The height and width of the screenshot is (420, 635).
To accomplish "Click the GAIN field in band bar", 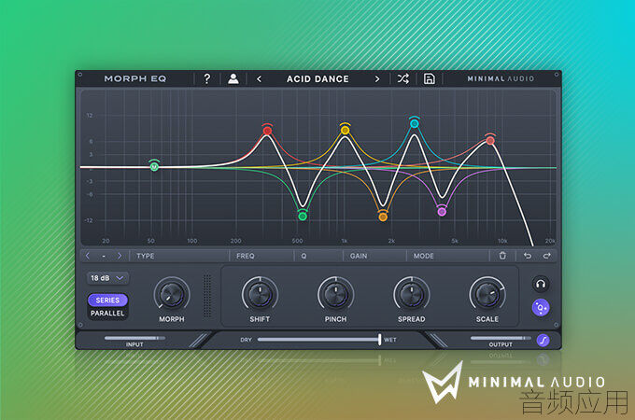I will point(375,256).
